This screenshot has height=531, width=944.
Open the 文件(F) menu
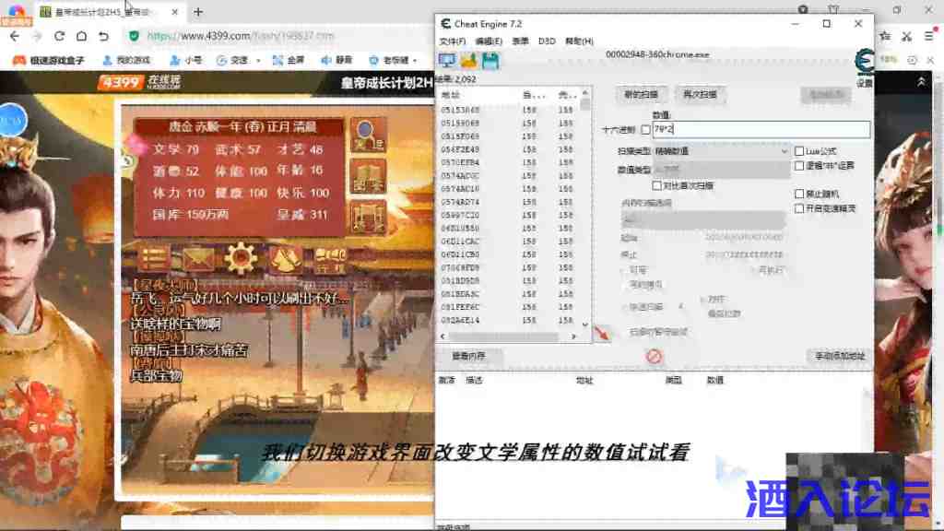(452, 41)
